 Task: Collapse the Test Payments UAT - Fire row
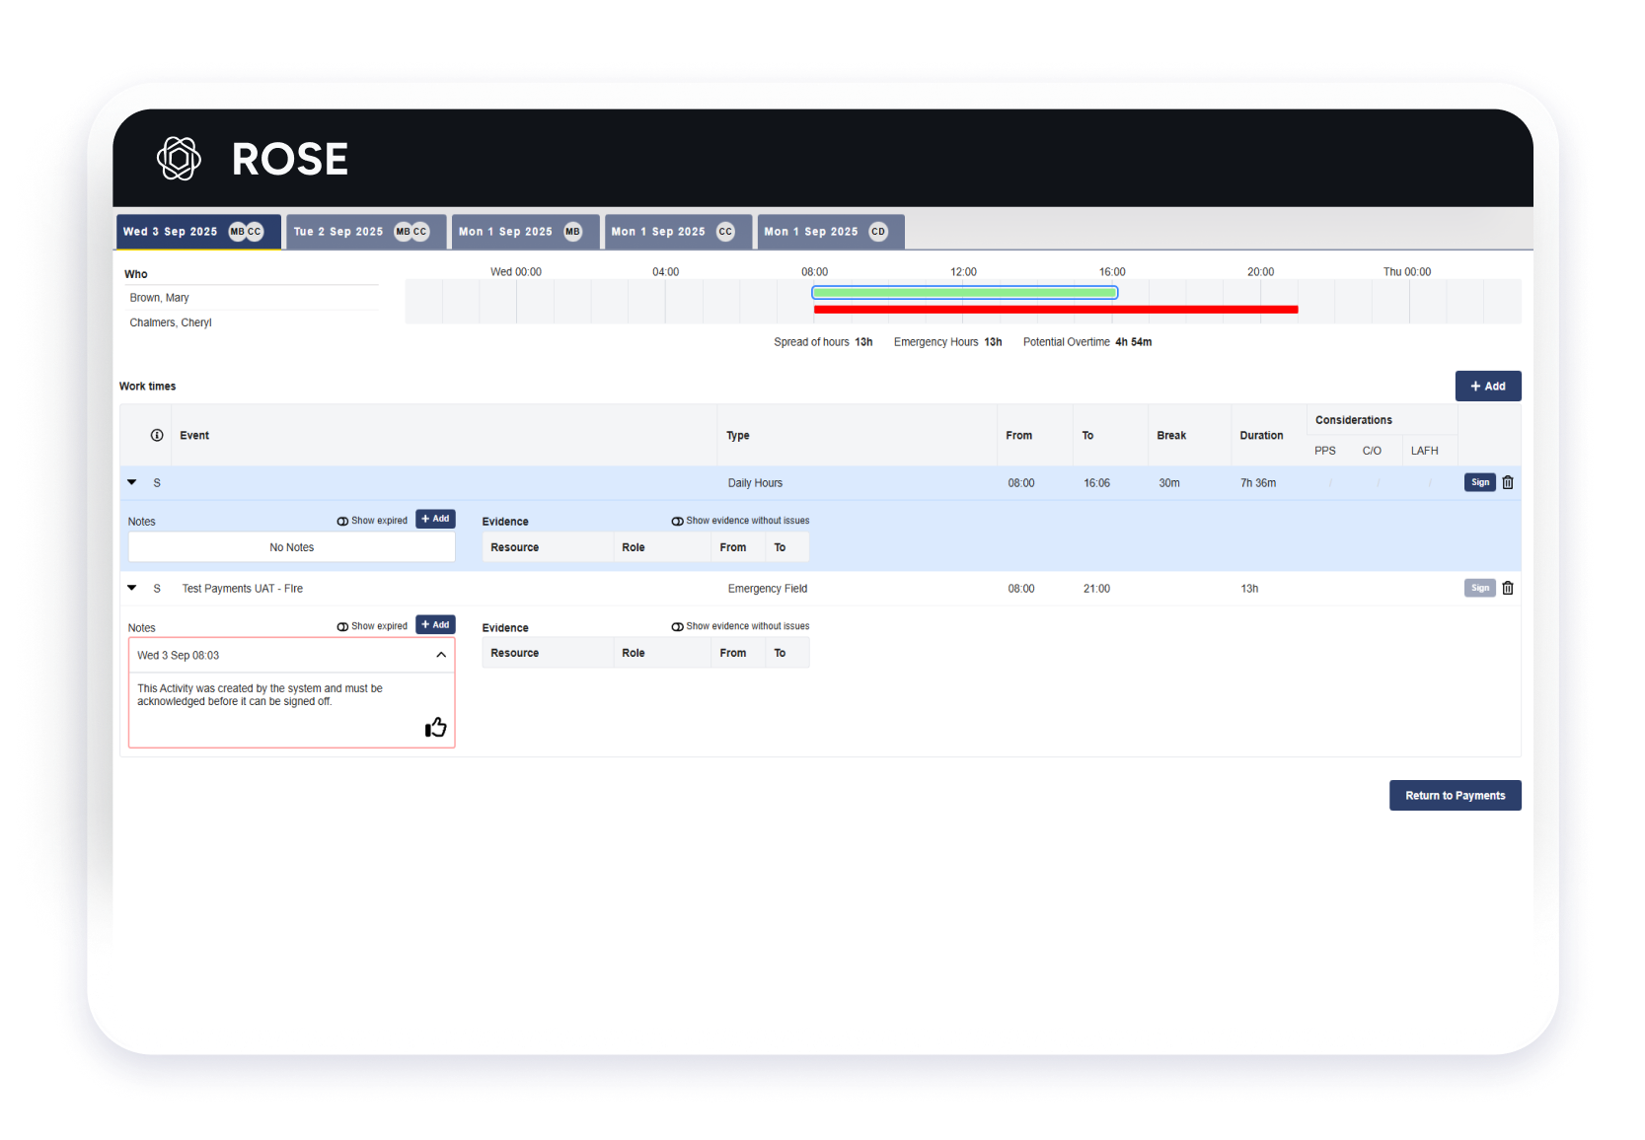131,588
